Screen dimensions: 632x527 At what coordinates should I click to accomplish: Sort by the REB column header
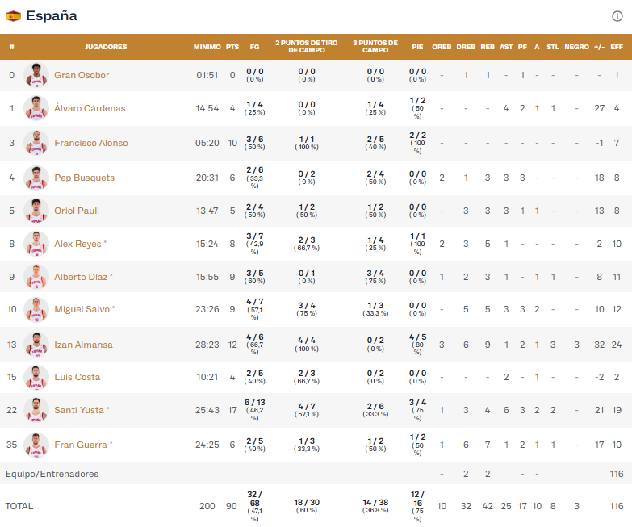(488, 47)
